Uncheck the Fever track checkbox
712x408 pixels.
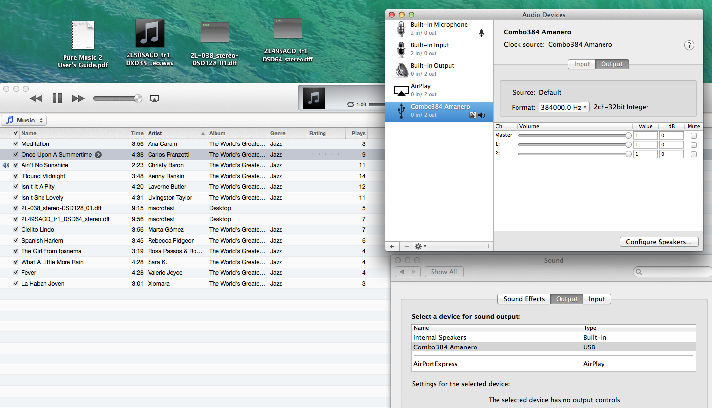pos(16,273)
